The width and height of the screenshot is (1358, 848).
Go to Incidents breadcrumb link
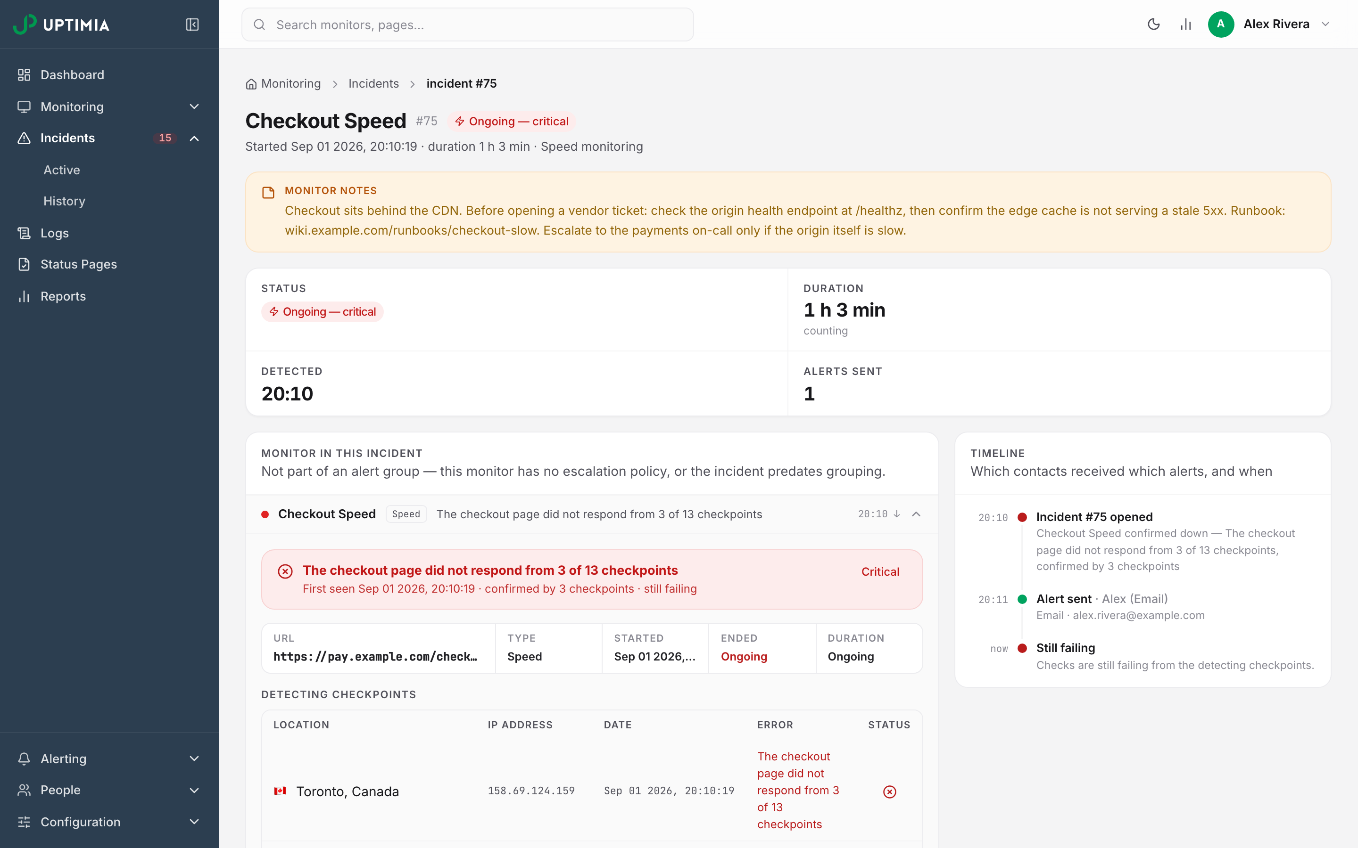tap(373, 83)
